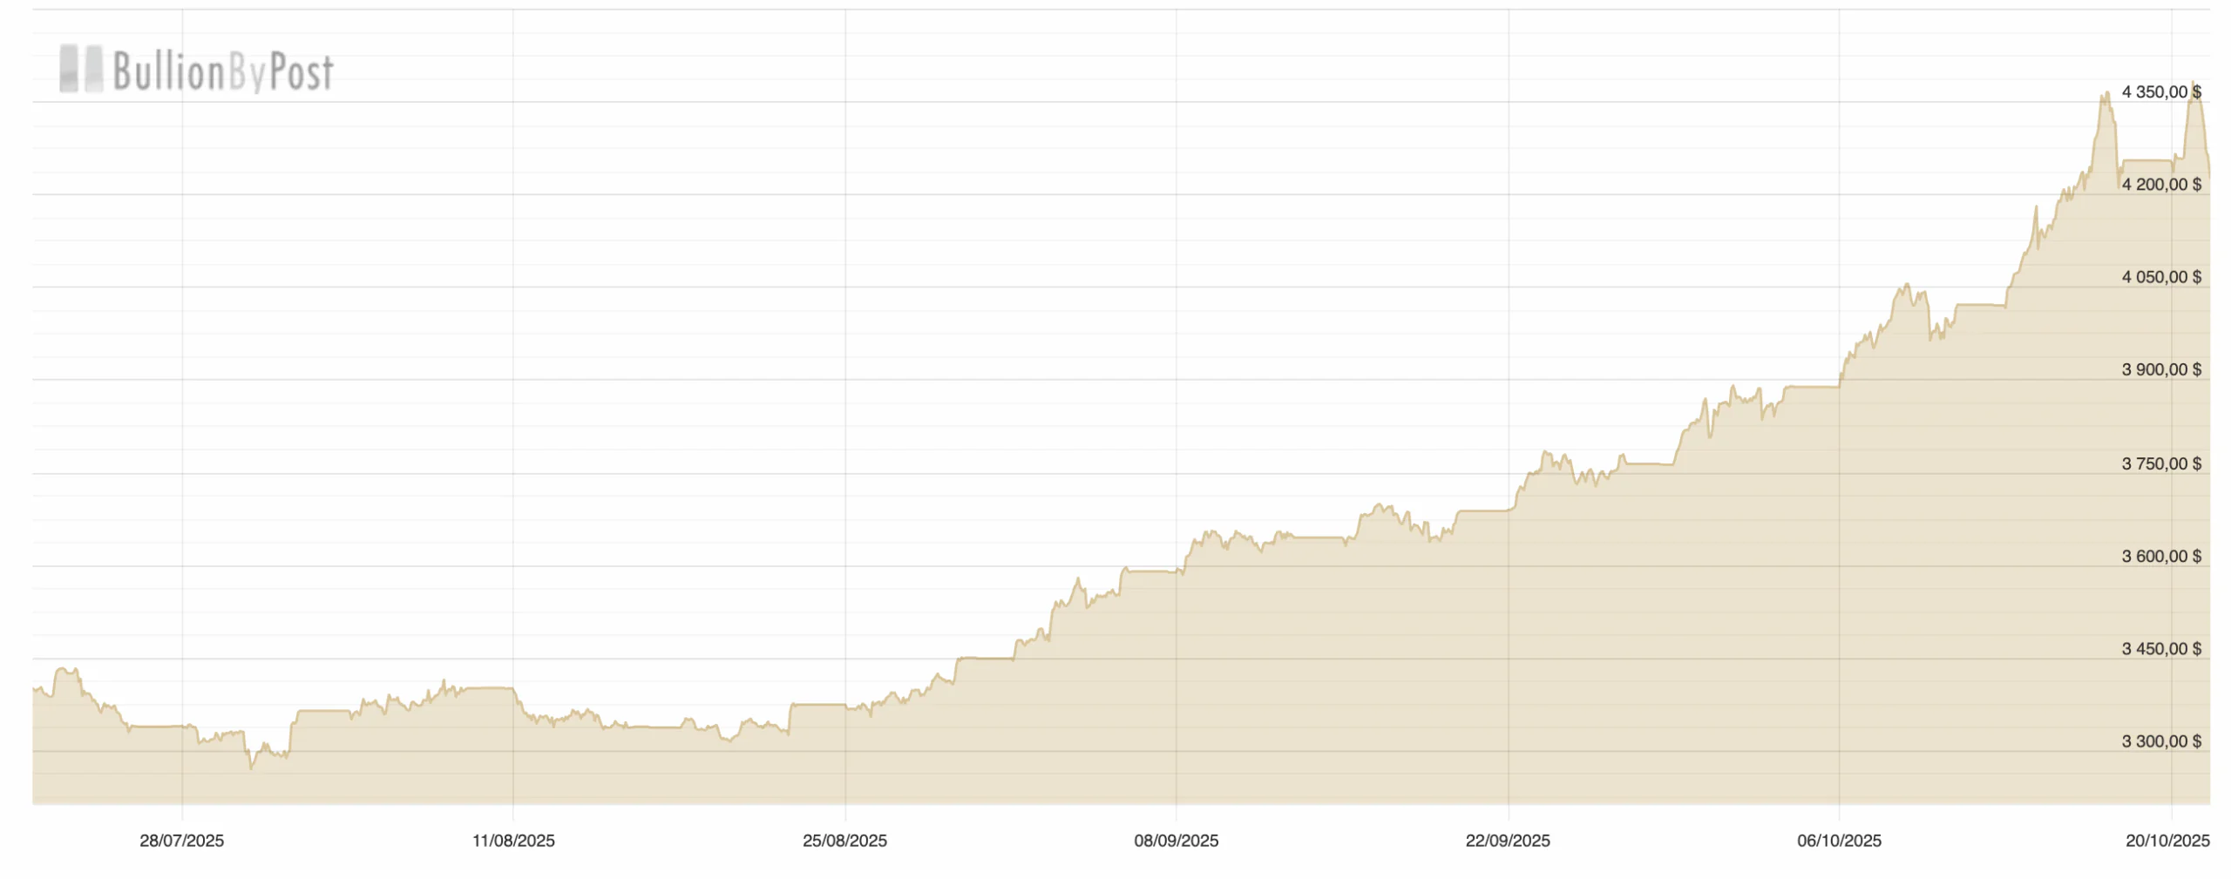Select the 06/10/2025 axis date
This screenshot has width=2231, height=879.
[x=1839, y=841]
